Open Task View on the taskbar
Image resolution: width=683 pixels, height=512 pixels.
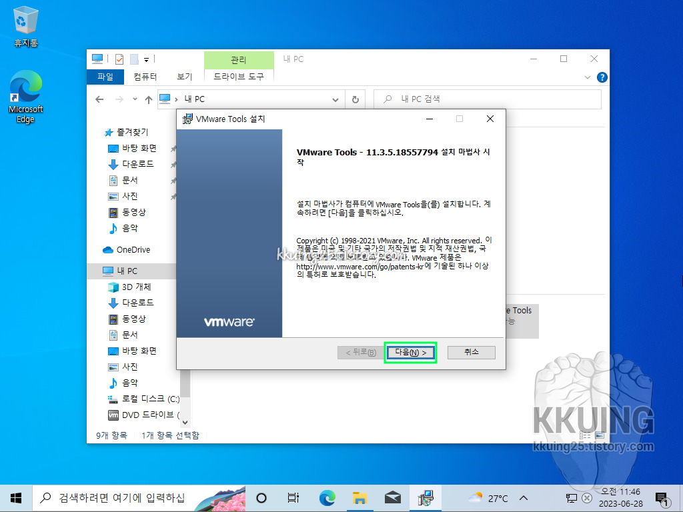[x=293, y=498]
